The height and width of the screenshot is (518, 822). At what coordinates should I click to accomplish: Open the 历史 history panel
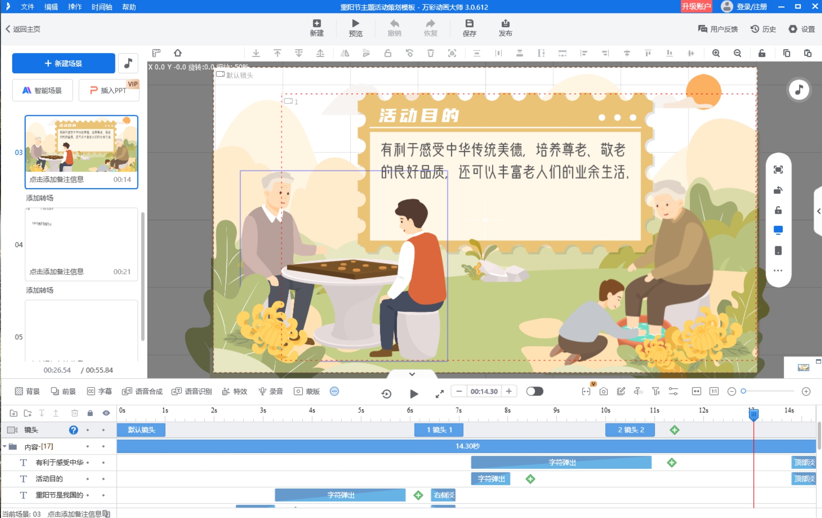[763, 29]
